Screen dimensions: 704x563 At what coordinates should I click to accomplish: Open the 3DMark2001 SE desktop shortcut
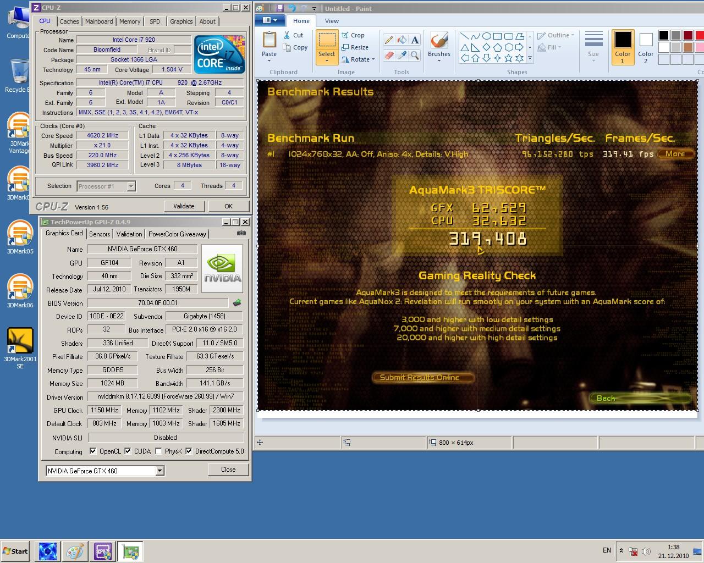[x=20, y=349]
